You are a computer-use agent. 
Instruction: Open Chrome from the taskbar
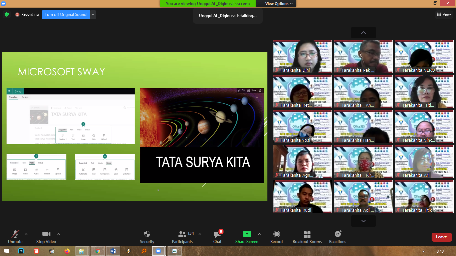pos(97,251)
